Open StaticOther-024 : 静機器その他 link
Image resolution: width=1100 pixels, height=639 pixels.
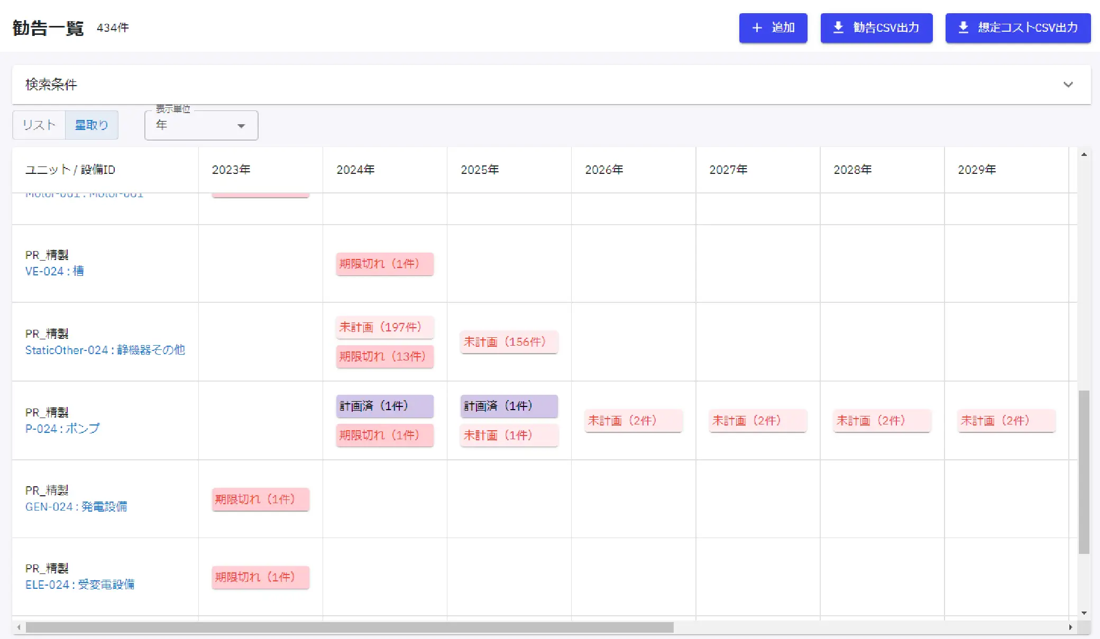pyautogui.click(x=105, y=350)
